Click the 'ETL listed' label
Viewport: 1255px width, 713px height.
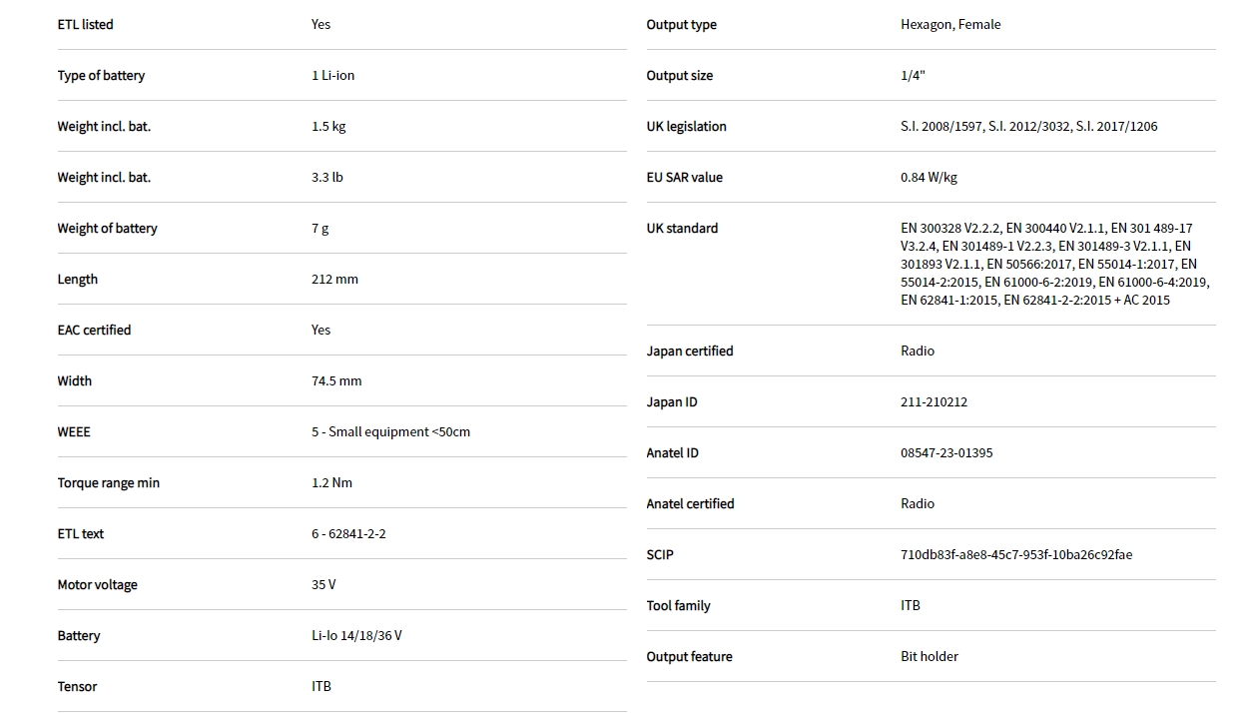[x=85, y=25]
